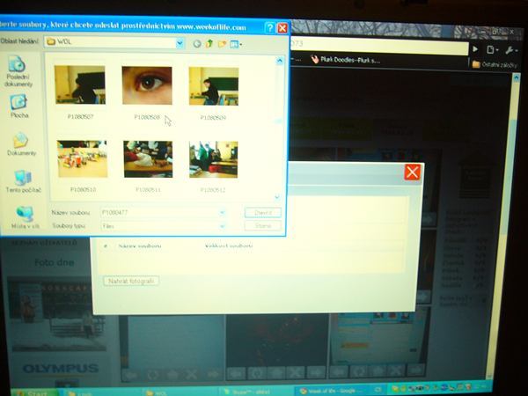This screenshot has width=528, height=396.
Task: Open the views menu icon
Action: 236,44
